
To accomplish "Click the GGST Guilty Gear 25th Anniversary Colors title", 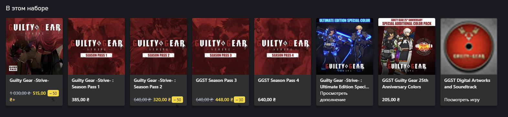I will coord(405,83).
